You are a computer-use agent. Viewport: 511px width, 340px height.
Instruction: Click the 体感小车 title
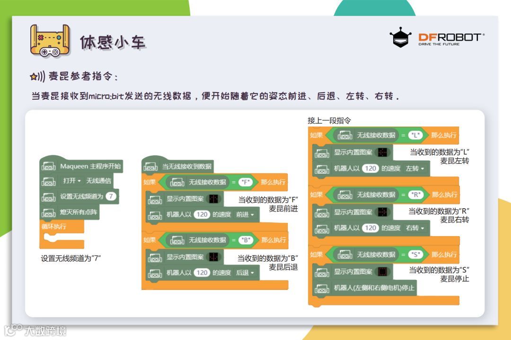113,42
